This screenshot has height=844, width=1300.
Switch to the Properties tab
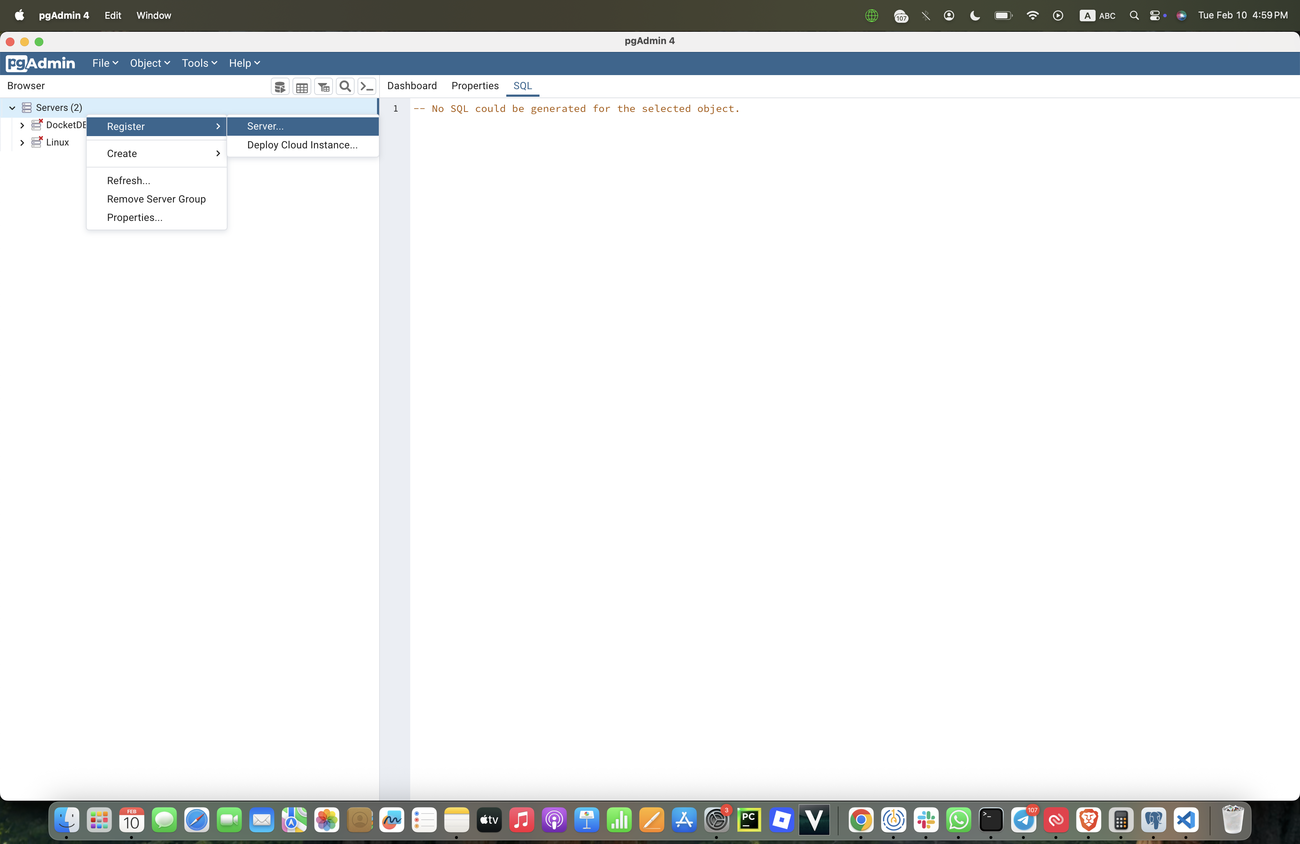[x=474, y=86]
